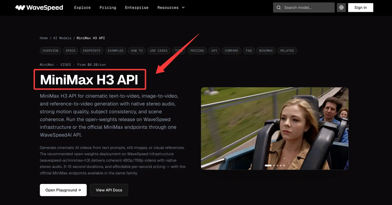Click MiniMax H3 API breadcrumb text
The image size is (392, 205).
click(x=91, y=38)
